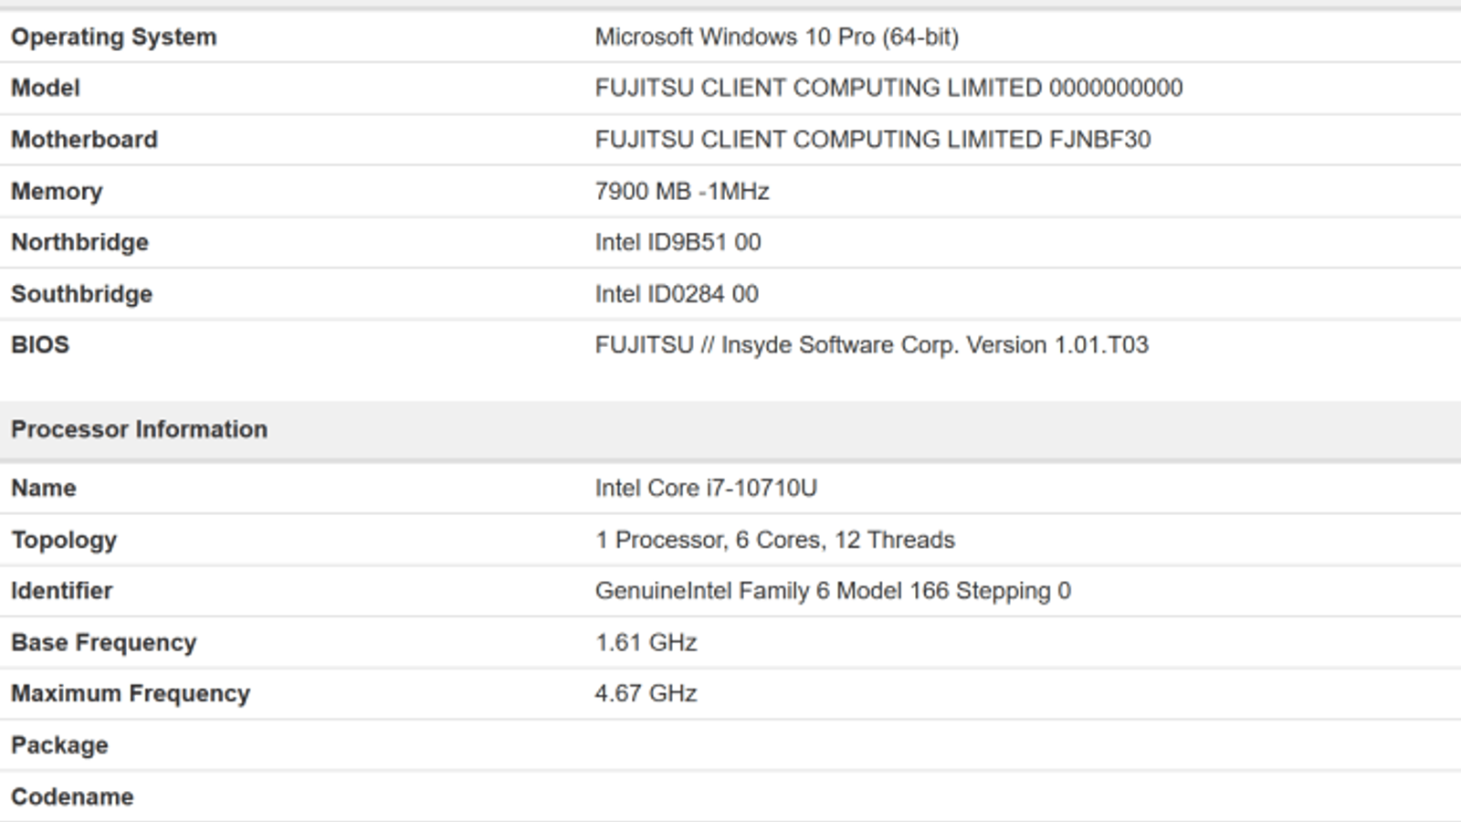
Task: Select the FJNBF30 motherboard value
Action: click(872, 140)
